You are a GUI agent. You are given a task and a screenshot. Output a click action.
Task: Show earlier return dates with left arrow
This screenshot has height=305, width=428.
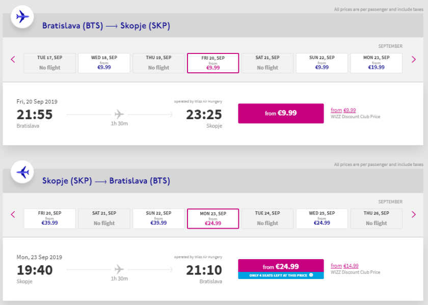[13, 214]
